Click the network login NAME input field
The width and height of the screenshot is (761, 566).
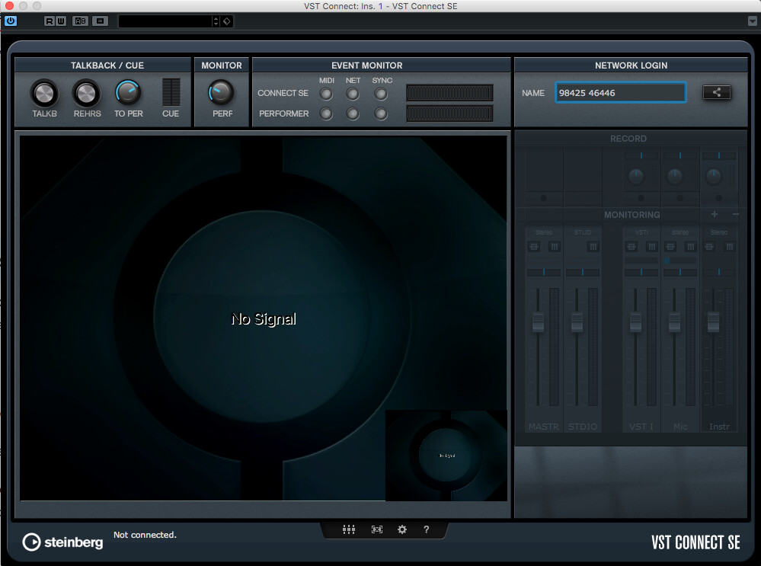coord(620,93)
